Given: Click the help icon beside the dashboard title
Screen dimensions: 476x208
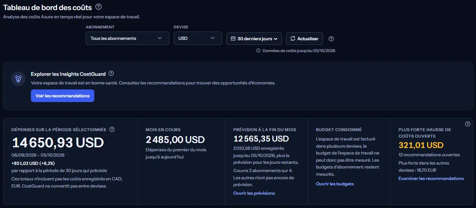Looking at the screenshot, I should [x=99, y=7].
